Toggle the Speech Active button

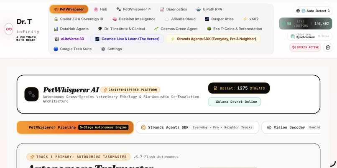click(305, 47)
